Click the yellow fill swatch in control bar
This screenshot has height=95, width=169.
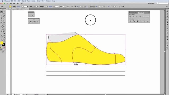pos(10,6)
